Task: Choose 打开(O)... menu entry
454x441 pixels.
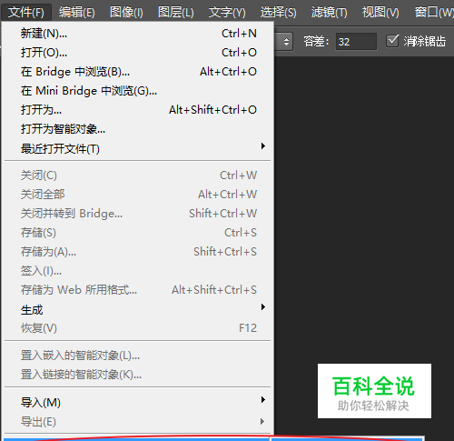Action: click(x=138, y=53)
